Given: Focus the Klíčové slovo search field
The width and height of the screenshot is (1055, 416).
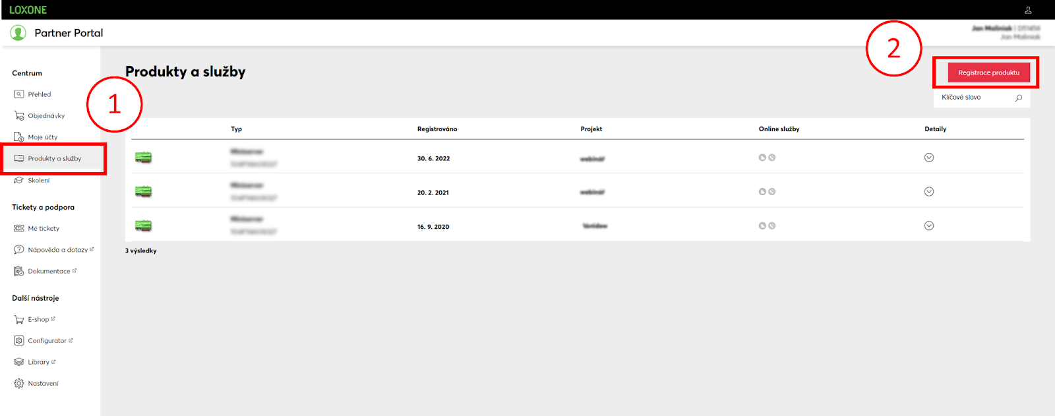Looking at the screenshot, I should pos(975,98).
